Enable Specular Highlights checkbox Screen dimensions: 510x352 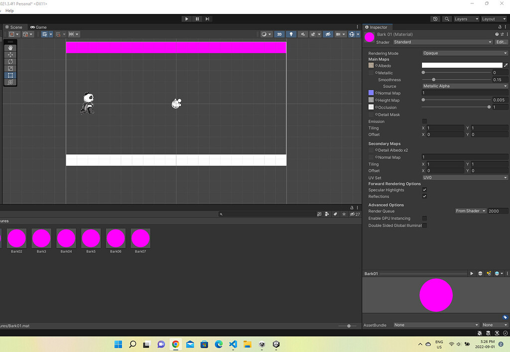[x=424, y=190]
